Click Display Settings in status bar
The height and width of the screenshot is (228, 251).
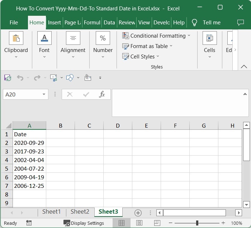(x=84, y=223)
